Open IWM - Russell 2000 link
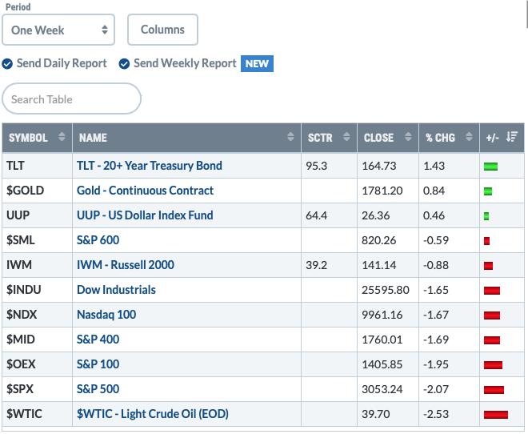Image resolution: width=528 pixels, height=434 pixels. [126, 265]
